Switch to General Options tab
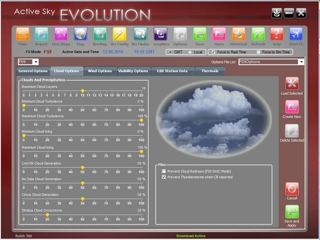The height and width of the screenshot is (240, 320). 33,71
